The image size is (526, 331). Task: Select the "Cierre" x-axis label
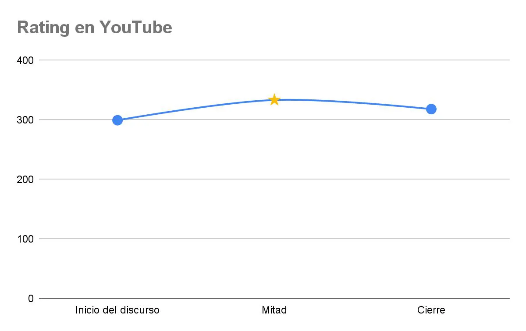click(431, 310)
